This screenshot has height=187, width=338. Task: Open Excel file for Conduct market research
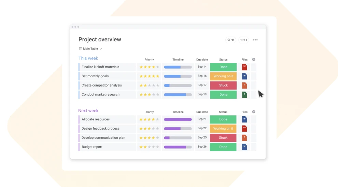click(x=244, y=95)
